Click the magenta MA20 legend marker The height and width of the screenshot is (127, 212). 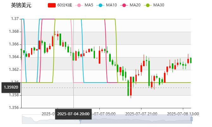124,5
